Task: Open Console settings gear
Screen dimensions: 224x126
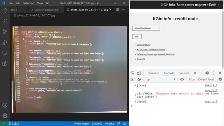Action: (220, 79)
